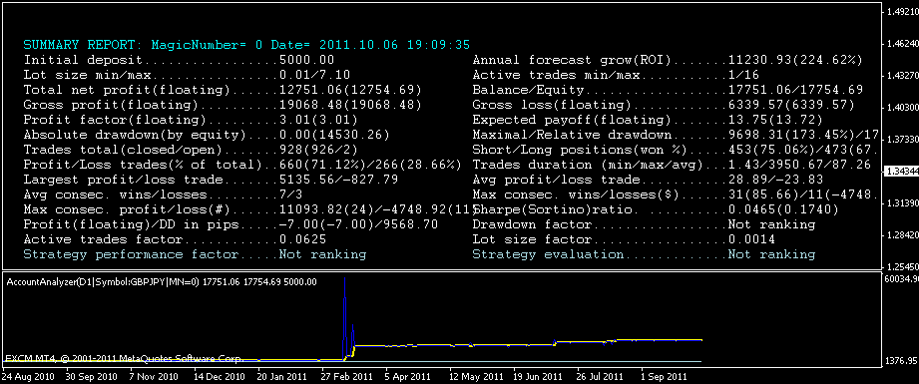
Task: Click the Initial deposit 5000.00 line
Action: pos(179,60)
